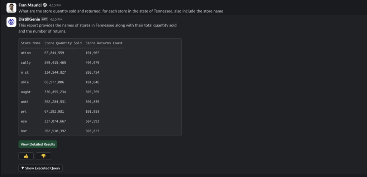Open the DistillGenie sender name
The image size is (367, 177).
29,19
